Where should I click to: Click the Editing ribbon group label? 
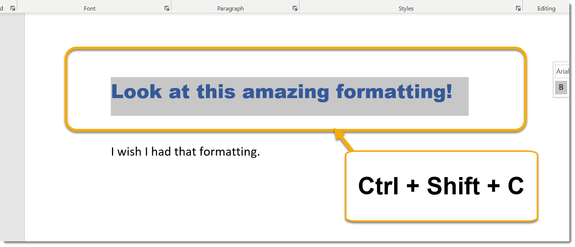click(546, 8)
